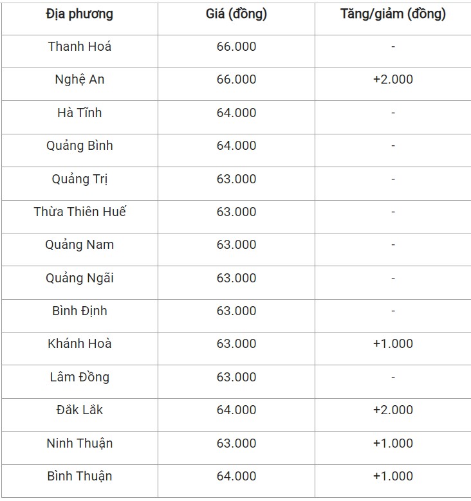Click the Quảng Bình row name
Screen dimensions: 471x501
[x=79, y=146]
